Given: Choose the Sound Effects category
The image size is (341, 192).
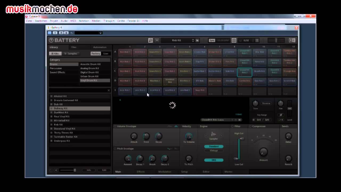Looking at the screenshot, I should [64, 72].
